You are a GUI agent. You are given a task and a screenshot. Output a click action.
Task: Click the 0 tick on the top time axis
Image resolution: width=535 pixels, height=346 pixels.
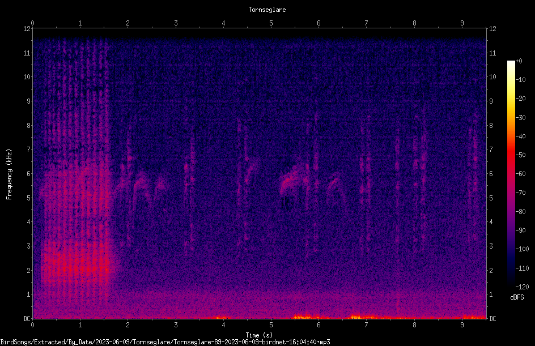click(32, 23)
